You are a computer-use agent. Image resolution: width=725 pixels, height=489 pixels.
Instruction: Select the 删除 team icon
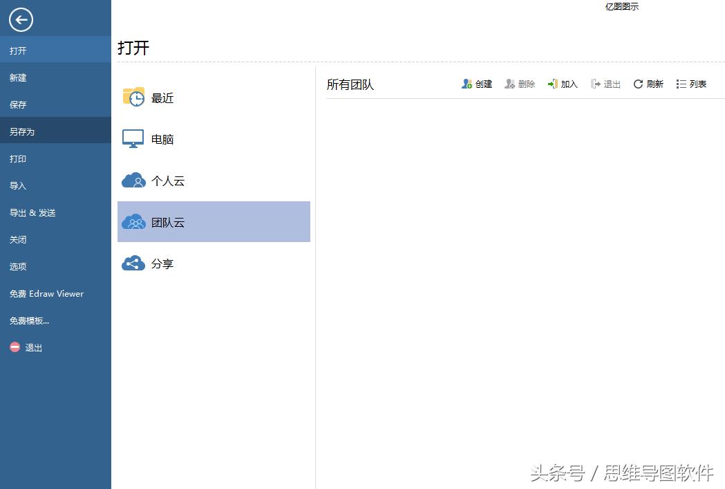(520, 84)
